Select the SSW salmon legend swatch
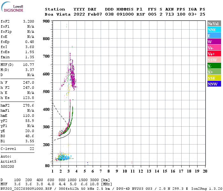 (214, 60)
